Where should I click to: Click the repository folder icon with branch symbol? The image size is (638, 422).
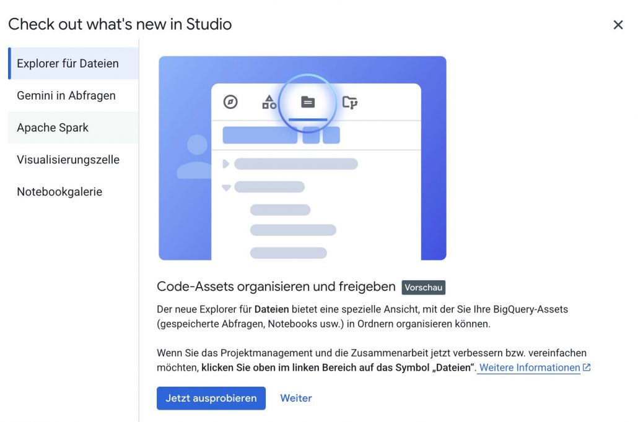(x=350, y=102)
